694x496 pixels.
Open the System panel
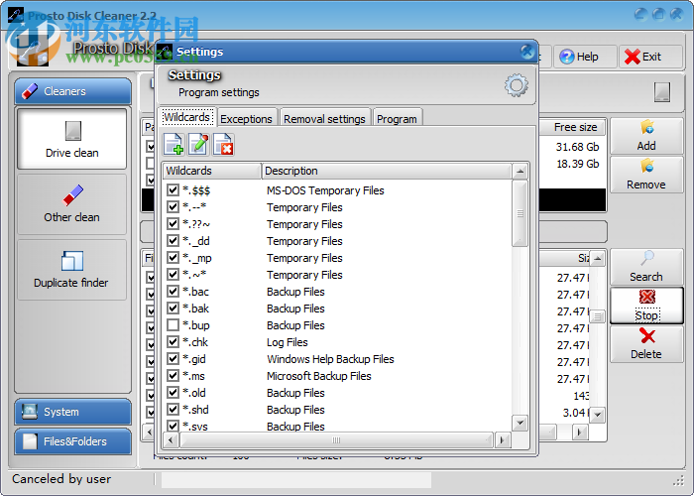tap(73, 412)
